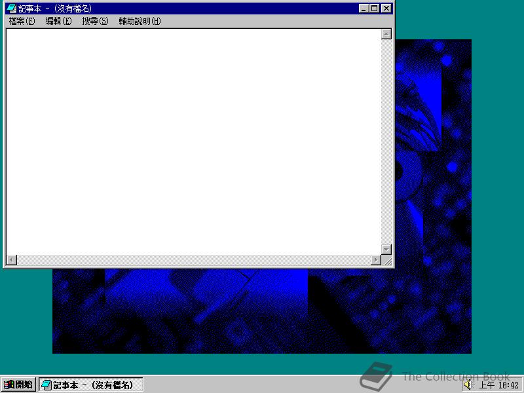Screen dimensions: 524x393
Task: Open the 輔助說明(H) help menu
Action: point(140,22)
